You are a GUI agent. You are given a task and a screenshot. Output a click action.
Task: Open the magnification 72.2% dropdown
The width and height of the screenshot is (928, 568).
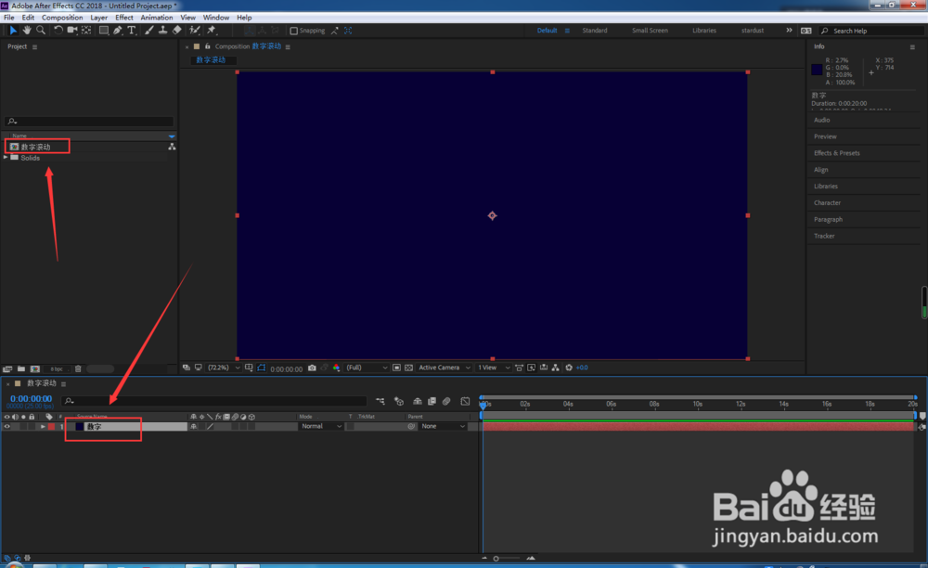point(224,368)
